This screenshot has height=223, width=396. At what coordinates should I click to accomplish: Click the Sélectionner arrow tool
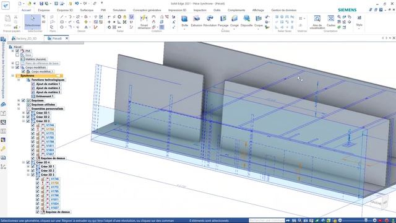pyautogui.click(x=33, y=21)
